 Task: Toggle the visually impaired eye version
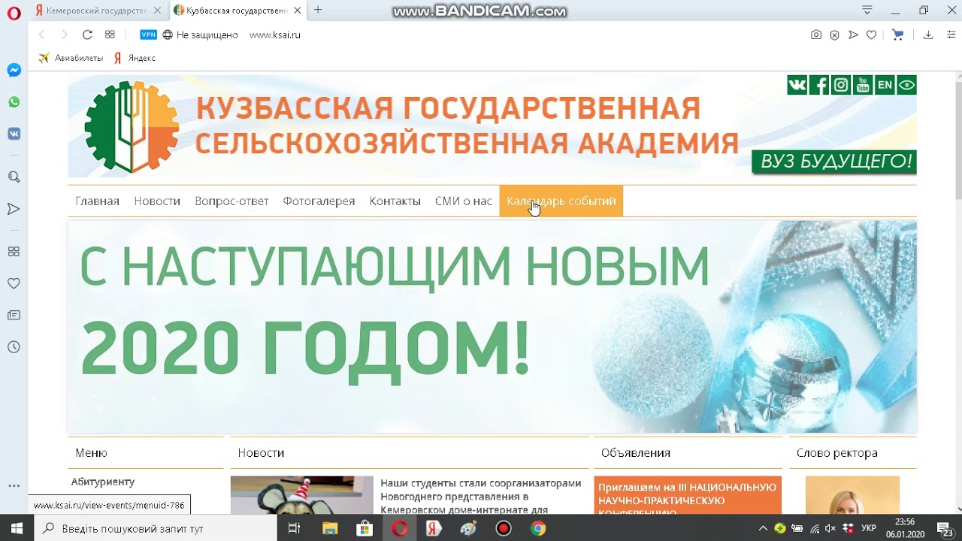pos(906,85)
